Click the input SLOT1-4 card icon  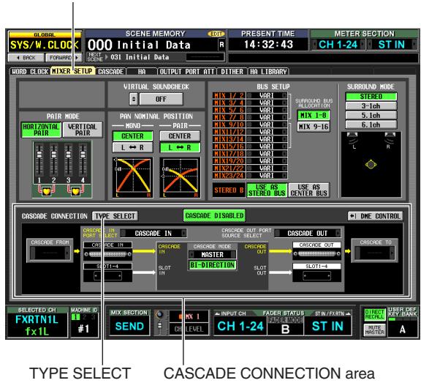[107, 275]
